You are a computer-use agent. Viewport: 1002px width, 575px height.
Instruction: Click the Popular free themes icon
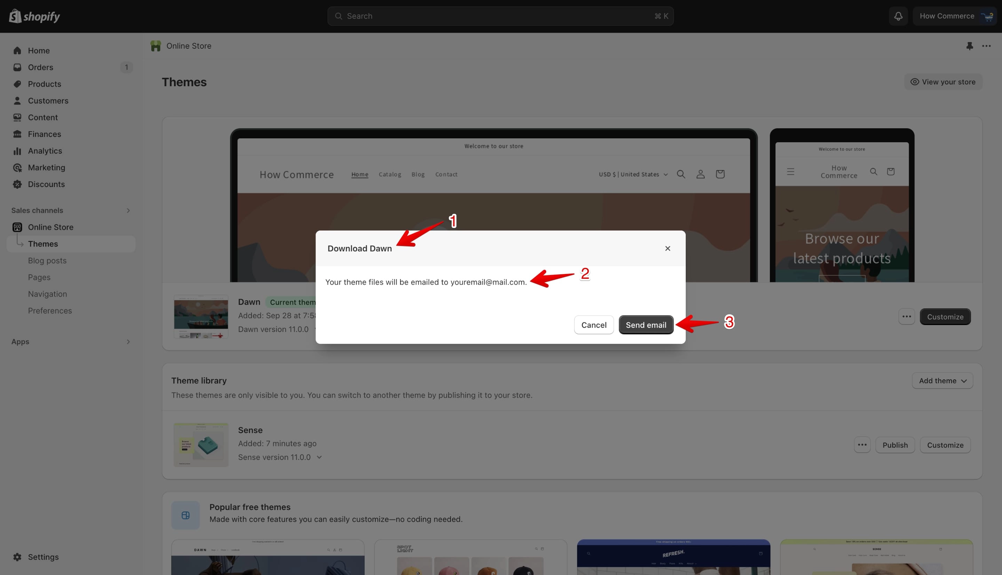pyautogui.click(x=185, y=515)
